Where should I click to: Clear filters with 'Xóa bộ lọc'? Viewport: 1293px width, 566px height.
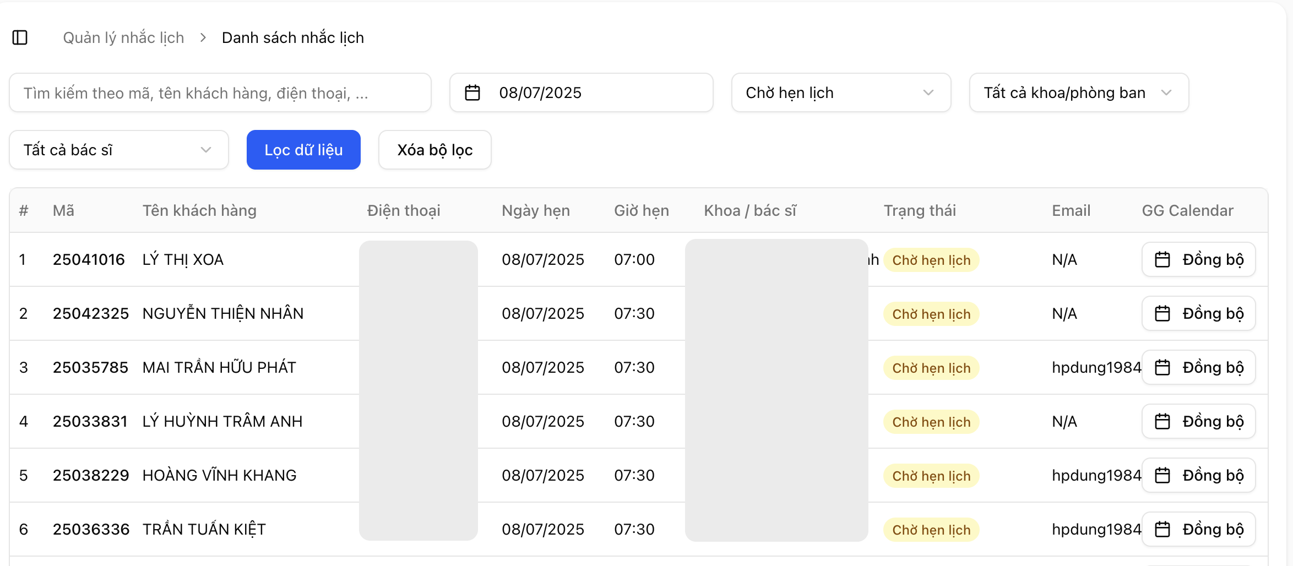point(434,150)
